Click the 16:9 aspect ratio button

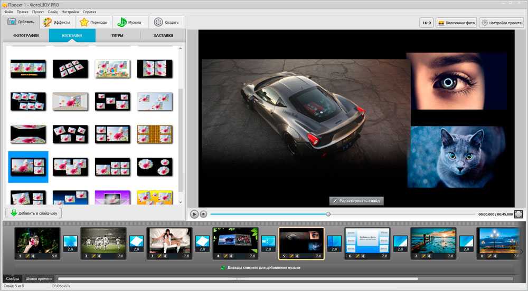point(426,23)
